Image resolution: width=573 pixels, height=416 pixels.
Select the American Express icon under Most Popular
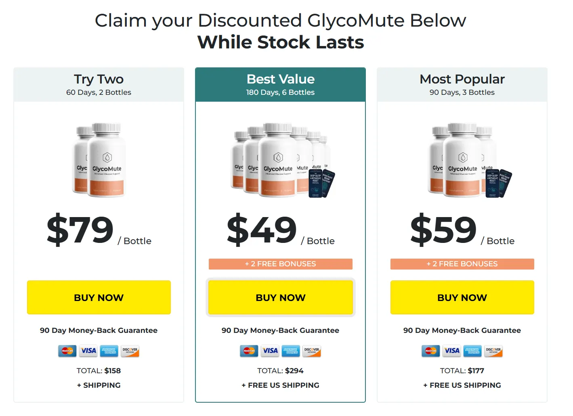point(472,351)
